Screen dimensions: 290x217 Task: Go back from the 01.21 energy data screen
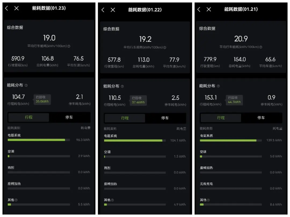[199, 9]
